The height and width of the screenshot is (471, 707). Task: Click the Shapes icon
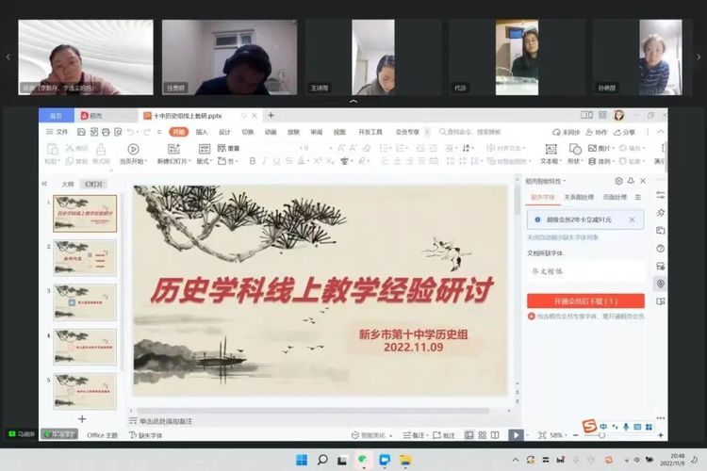click(575, 149)
